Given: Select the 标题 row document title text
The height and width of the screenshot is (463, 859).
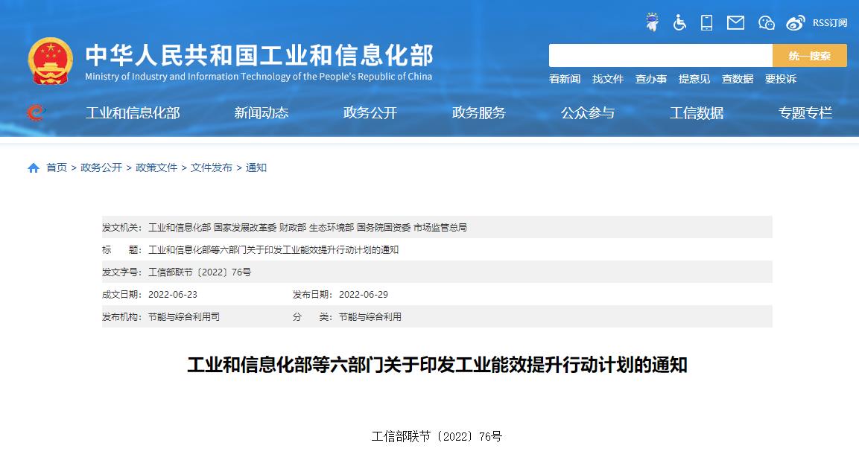Looking at the screenshot, I should click(x=273, y=249).
